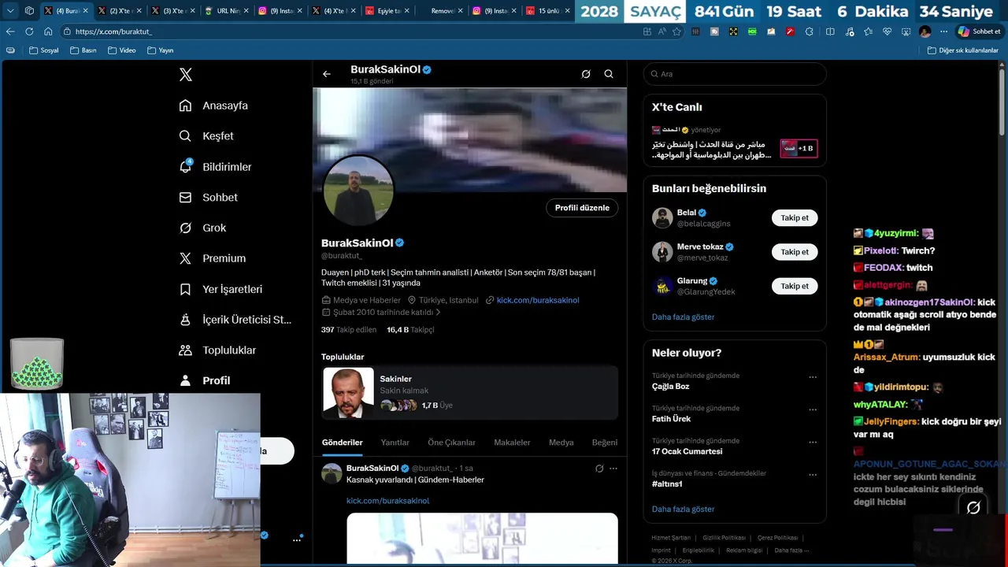
Task: Expand the Şubat 2010 tarihinde katıldı chevron
Action: pyautogui.click(x=438, y=313)
